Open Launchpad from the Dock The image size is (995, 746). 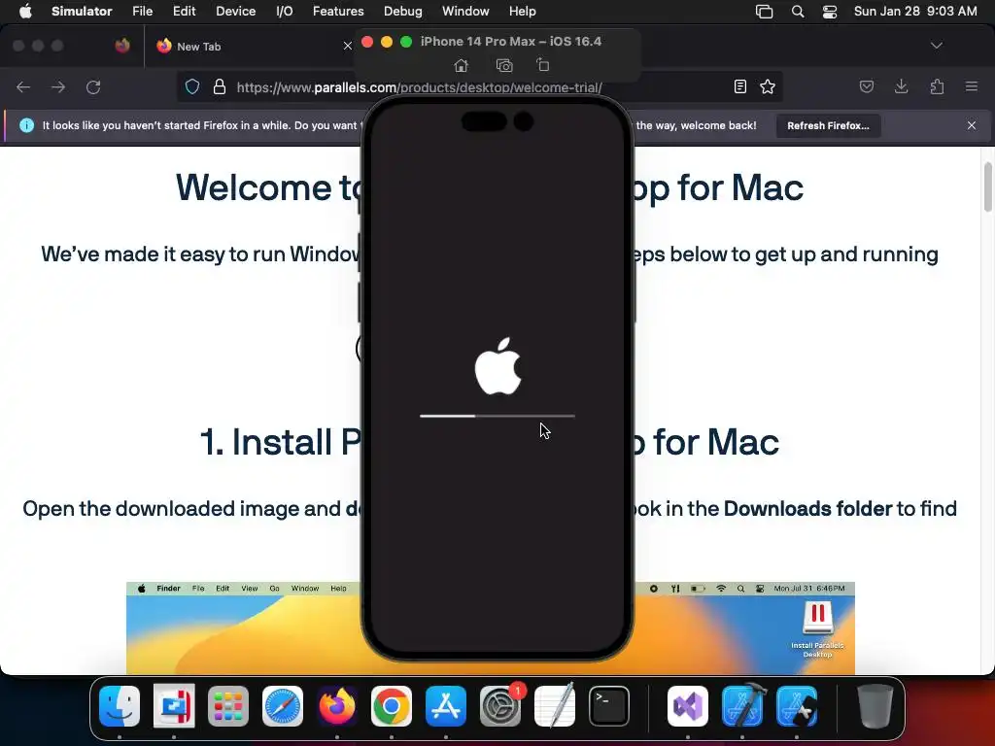pyautogui.click(x=228, y=706)
